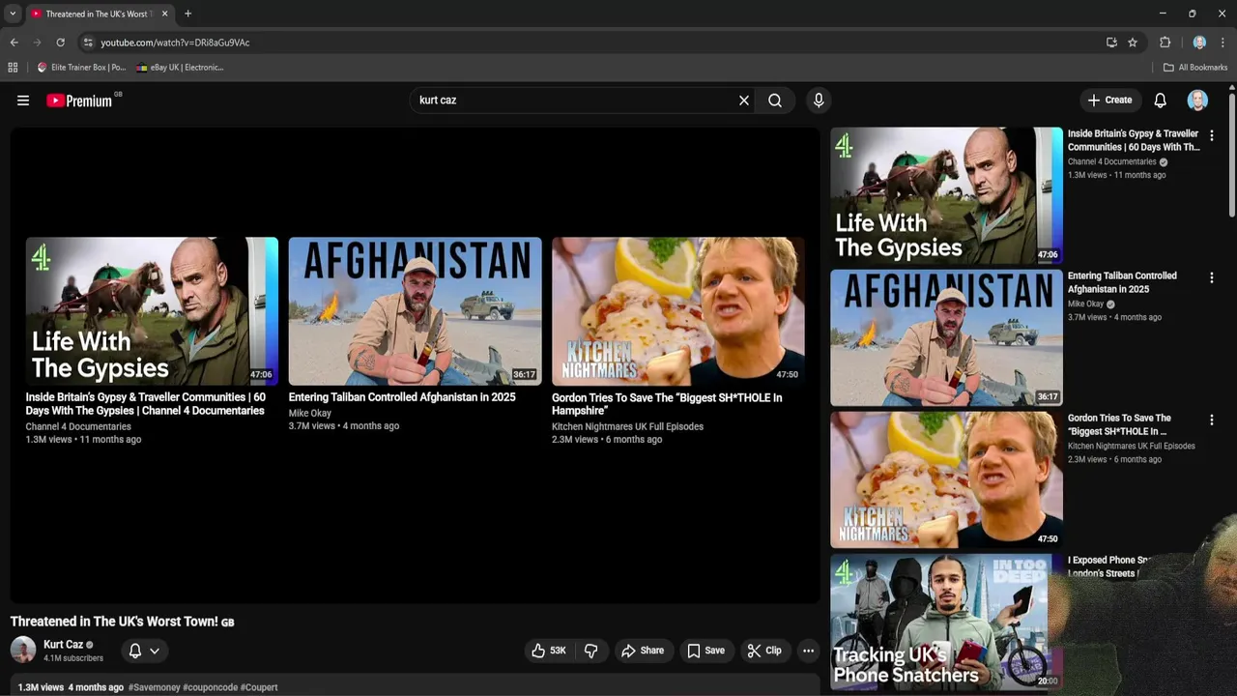Open Kitchen Nightmares UK Full Episodes in sidebar
This screenshot has height=696, width=1237.
pos(1132,446)
